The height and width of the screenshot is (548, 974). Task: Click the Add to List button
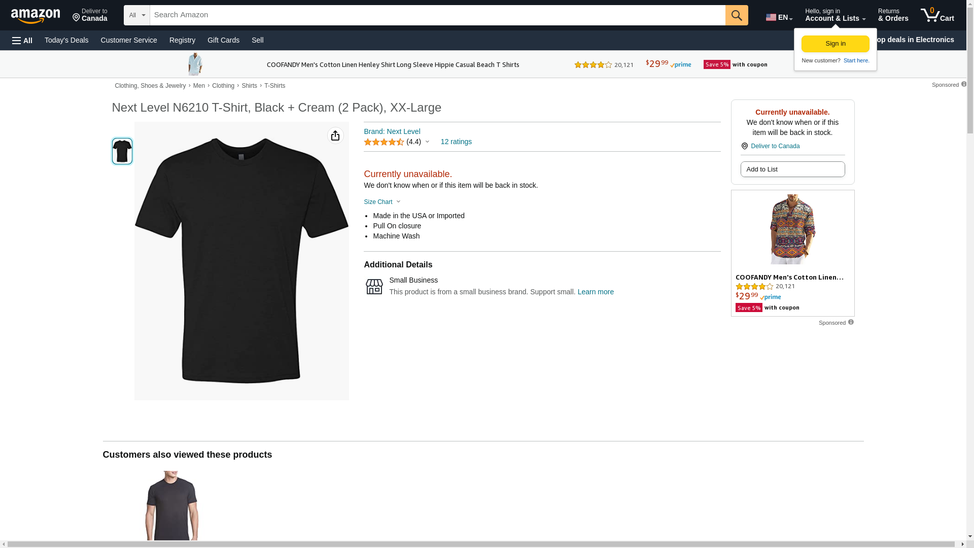click(792, 169)
